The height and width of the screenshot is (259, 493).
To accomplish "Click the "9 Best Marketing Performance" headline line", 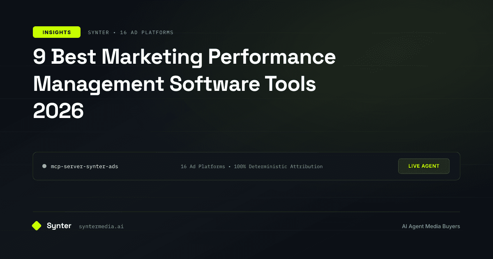I will coord(184,58).
